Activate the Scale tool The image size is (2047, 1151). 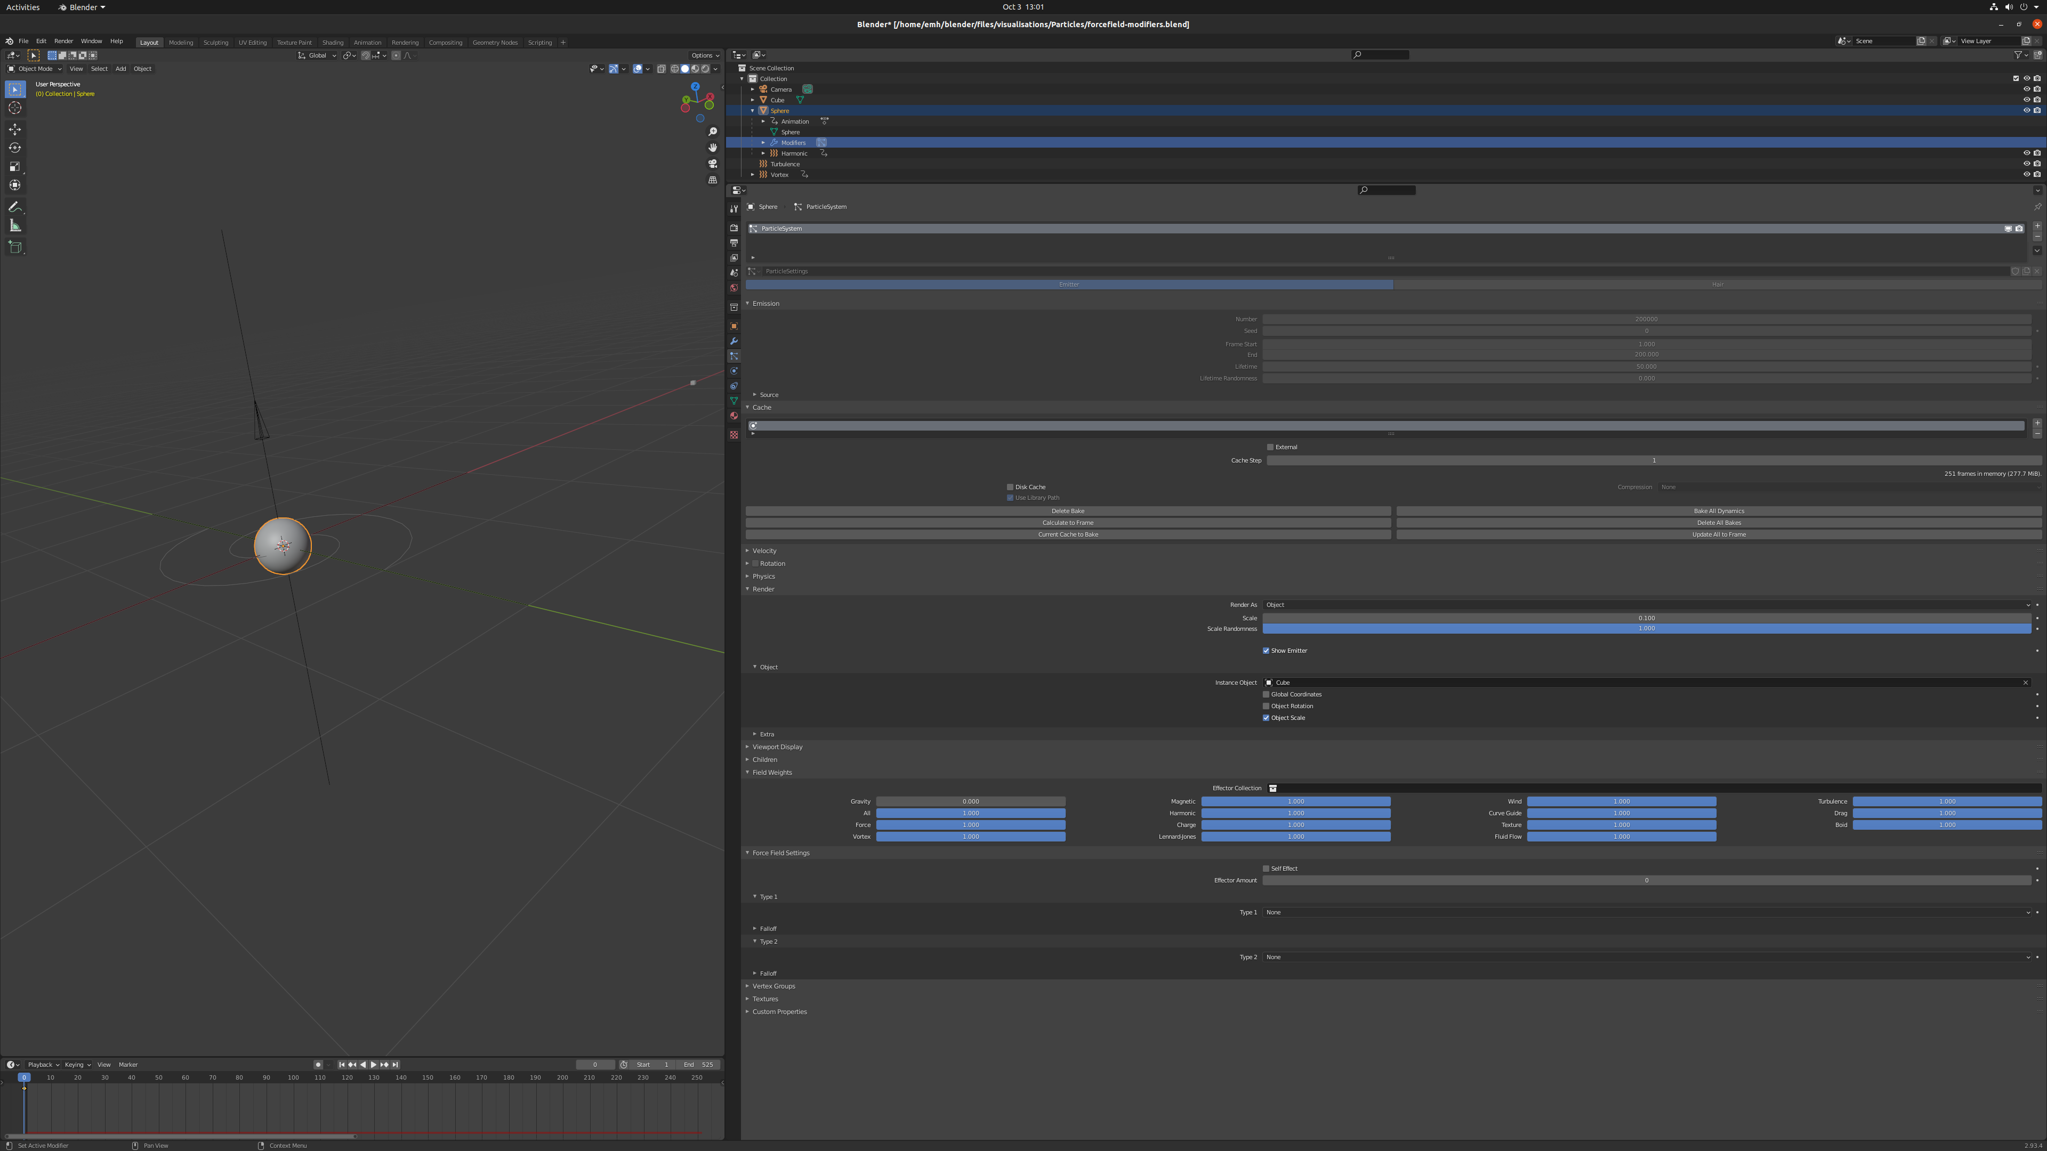pyautogui.click(x=15, y=166)
